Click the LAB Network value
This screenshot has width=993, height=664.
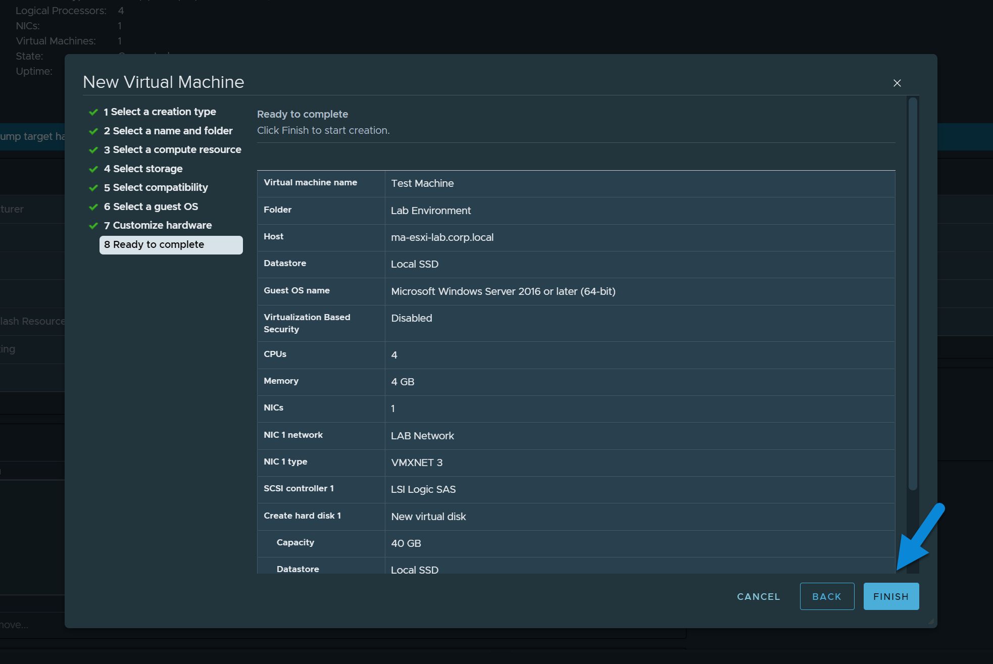click(x=422, y=436)
